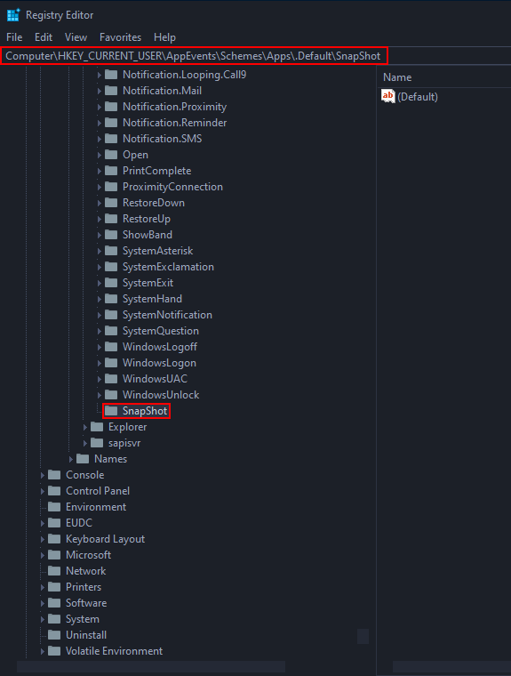Expand the Volatile Environment key
Viewport: 511px width, 676px height.
click(43, 651)
